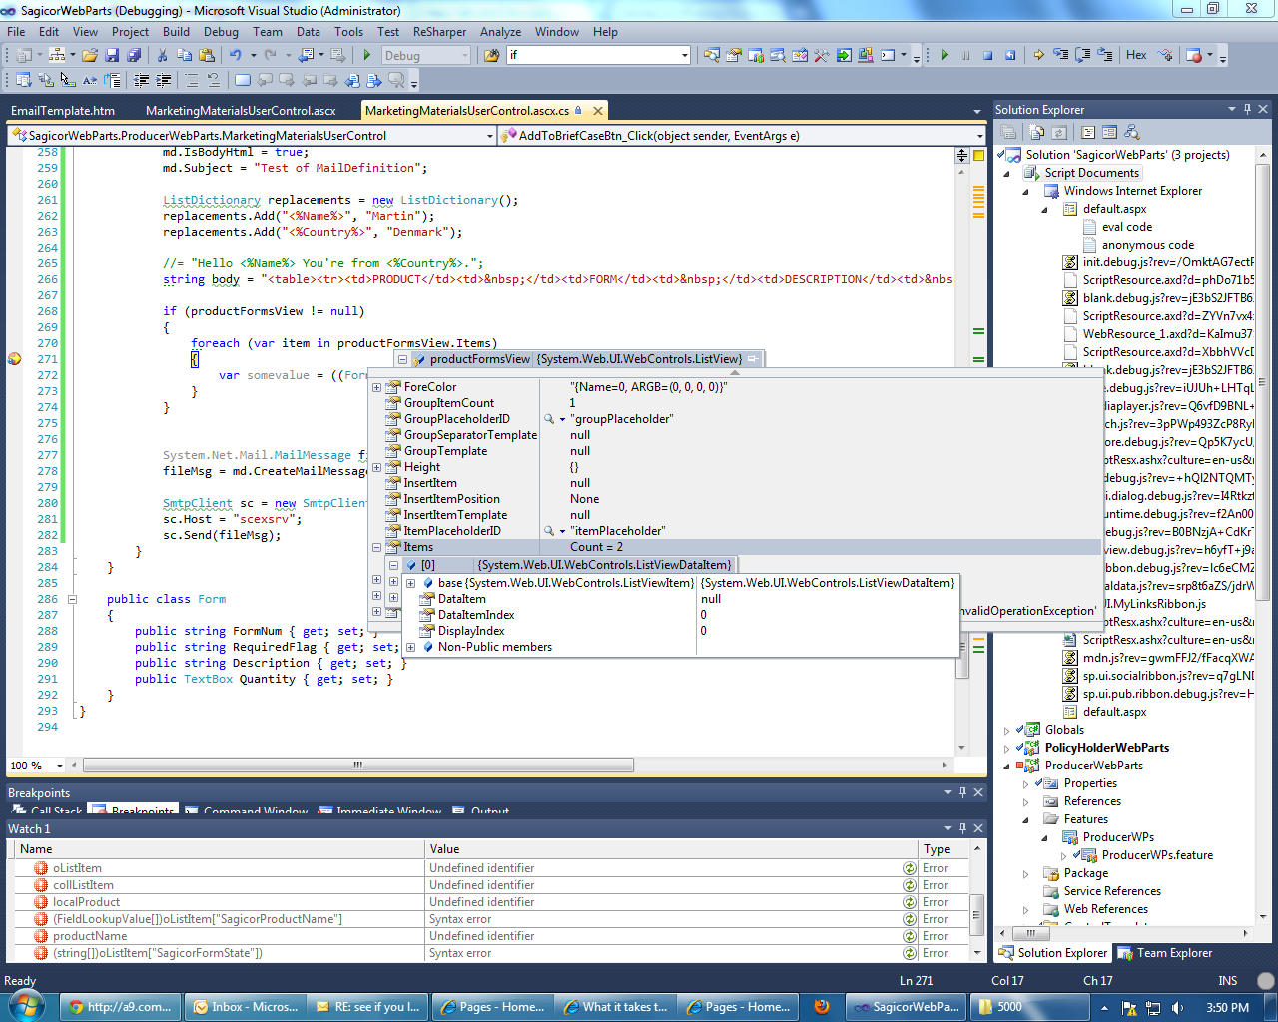The width and height of the screenshot is (1278, 1022).
Task: Click the Decrease Indent icon
Action: [x=142, y=79]
